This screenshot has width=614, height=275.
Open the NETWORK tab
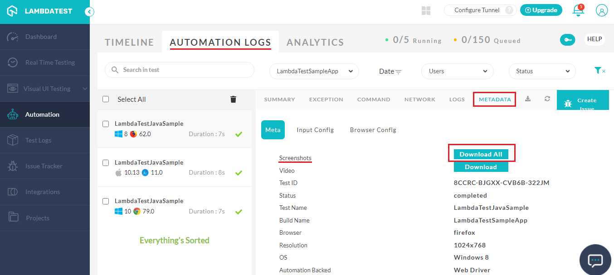pos(420,100)
